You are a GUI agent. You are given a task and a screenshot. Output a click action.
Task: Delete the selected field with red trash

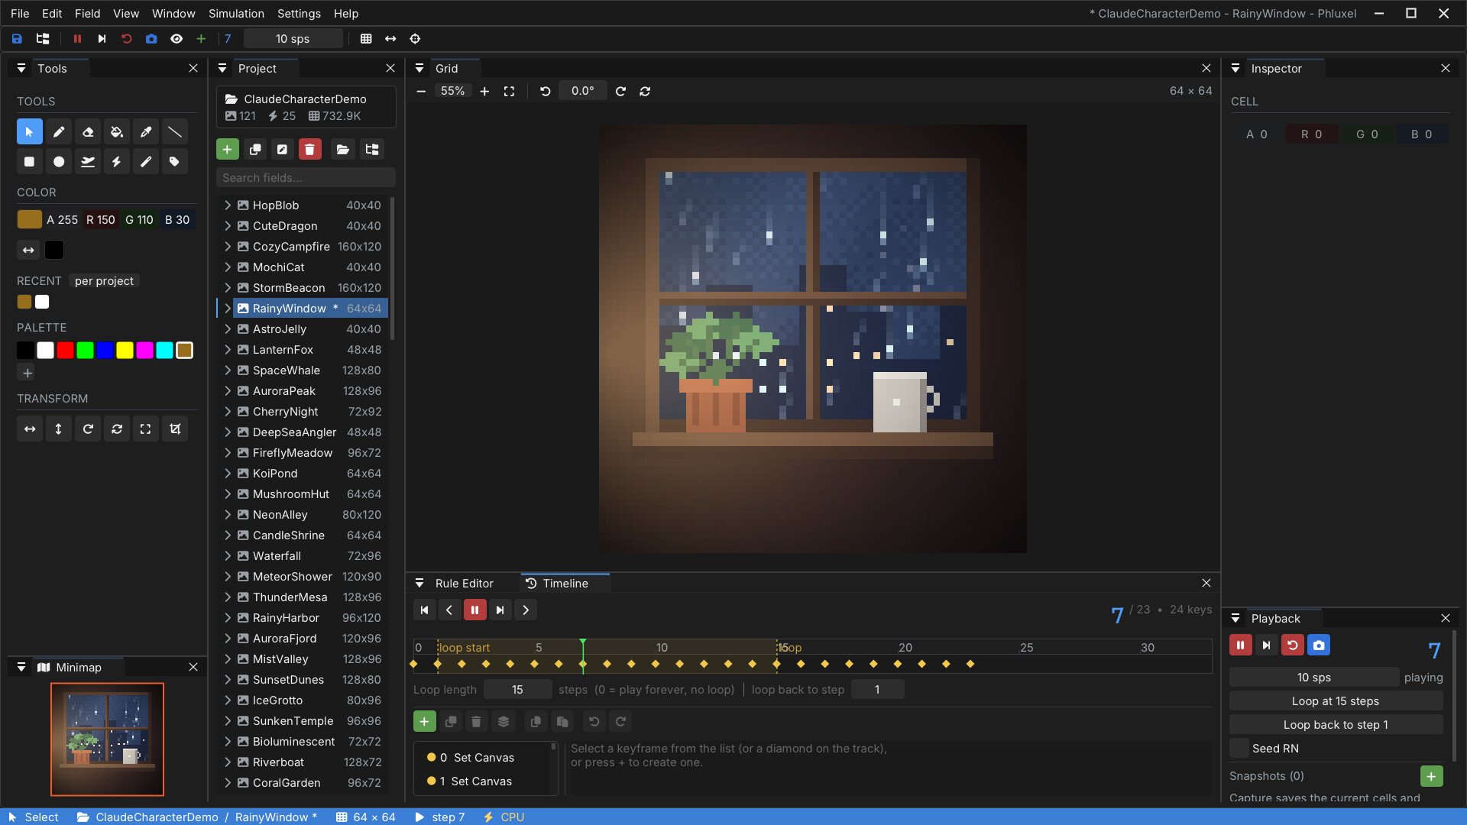[309, 150]
